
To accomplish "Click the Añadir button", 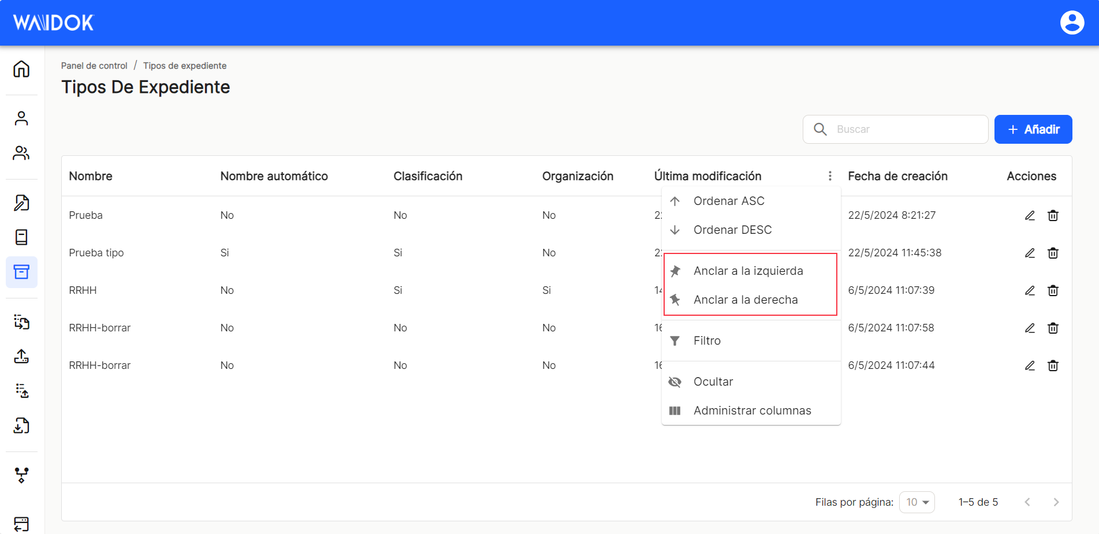I will coord(1033,129).
